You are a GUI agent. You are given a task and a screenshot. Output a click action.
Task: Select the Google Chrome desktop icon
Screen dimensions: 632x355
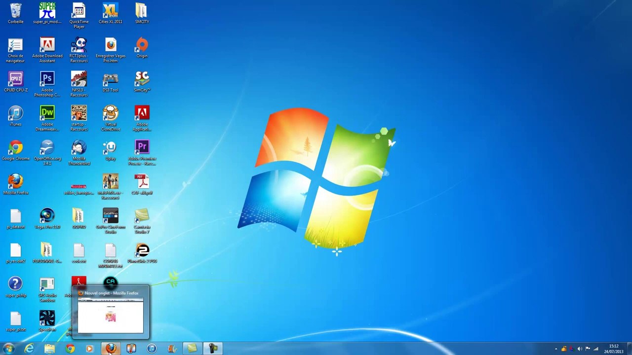[15, 150]
